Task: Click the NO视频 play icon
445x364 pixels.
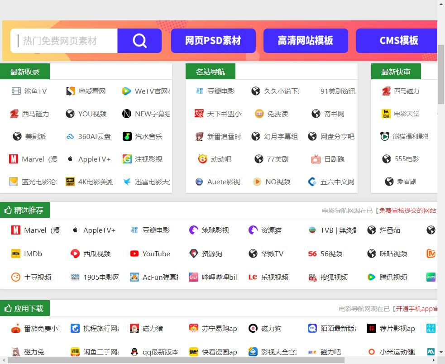Action: (257, 182)
